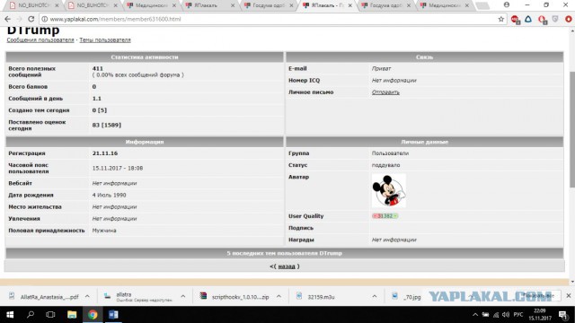Click '5 последних тем пользователя DTrump' header
Viewport: 575px width, 323px height.
pos(284,253)
